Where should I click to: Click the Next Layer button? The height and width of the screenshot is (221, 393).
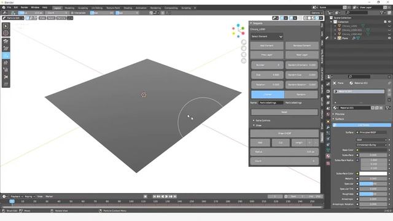point(302,55)
